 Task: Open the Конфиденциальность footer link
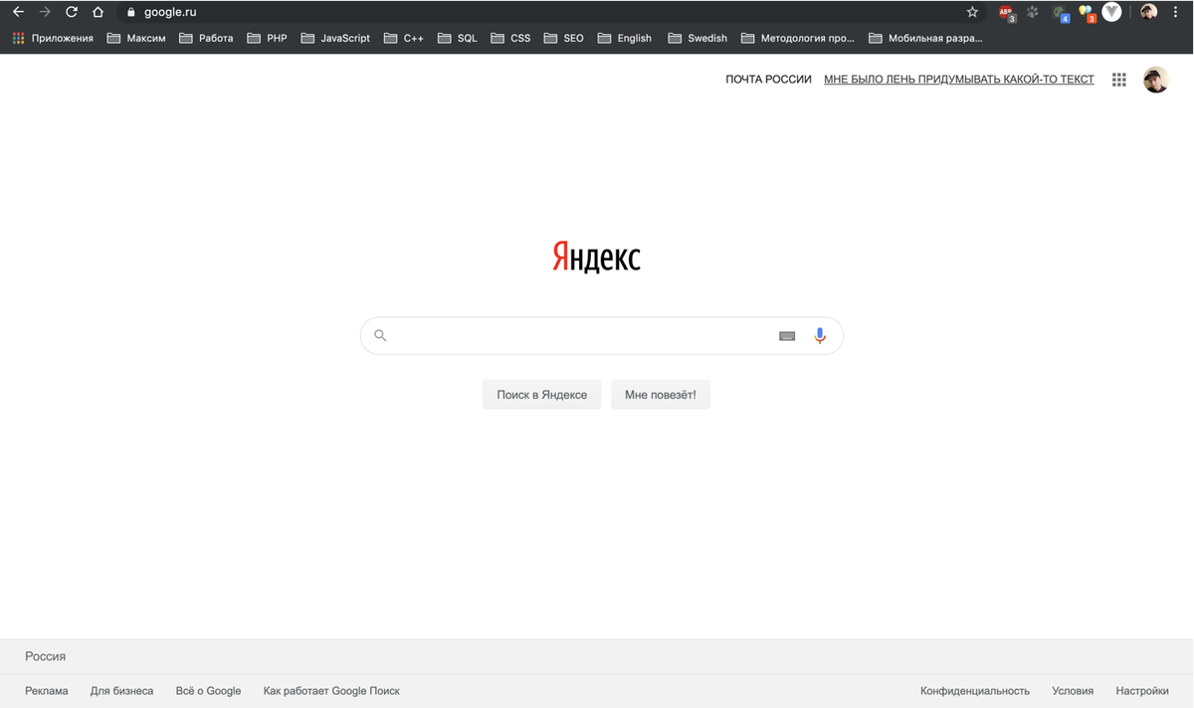973,690
